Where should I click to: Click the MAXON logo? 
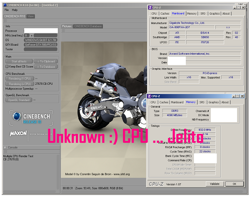[x=18, y=133]
